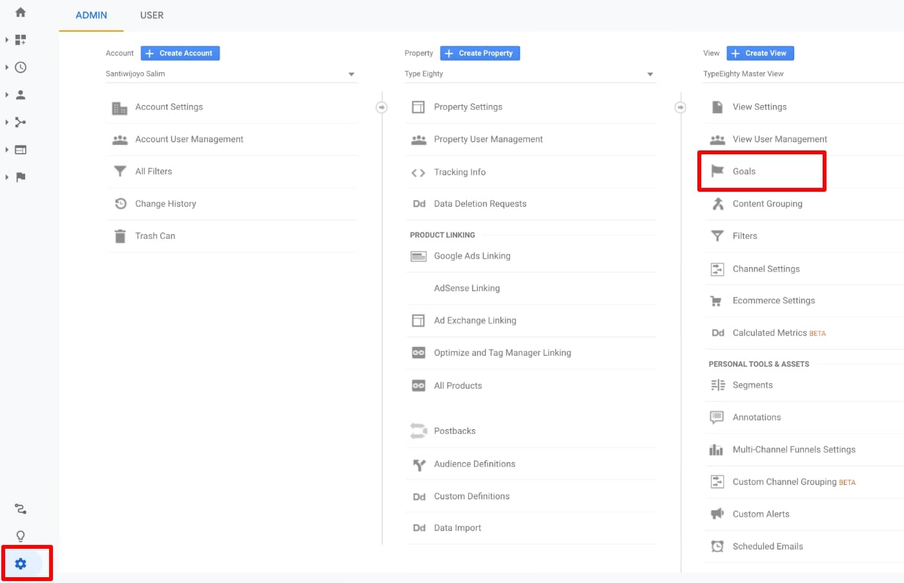The image size is (904, 583).
Task: Click the Create Property button
Action: point(480,53)
